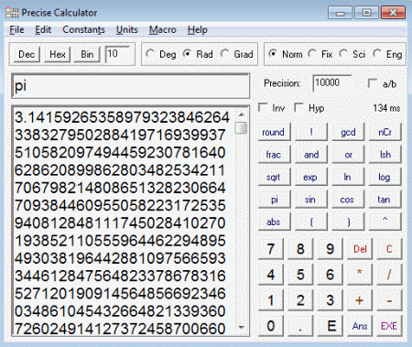This screenshot has height=347, width=412.
Task: Click the close parenthesis button
Action: (x=348, y=222)
